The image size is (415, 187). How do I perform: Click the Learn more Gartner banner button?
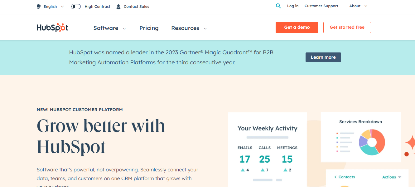point(323,57)
